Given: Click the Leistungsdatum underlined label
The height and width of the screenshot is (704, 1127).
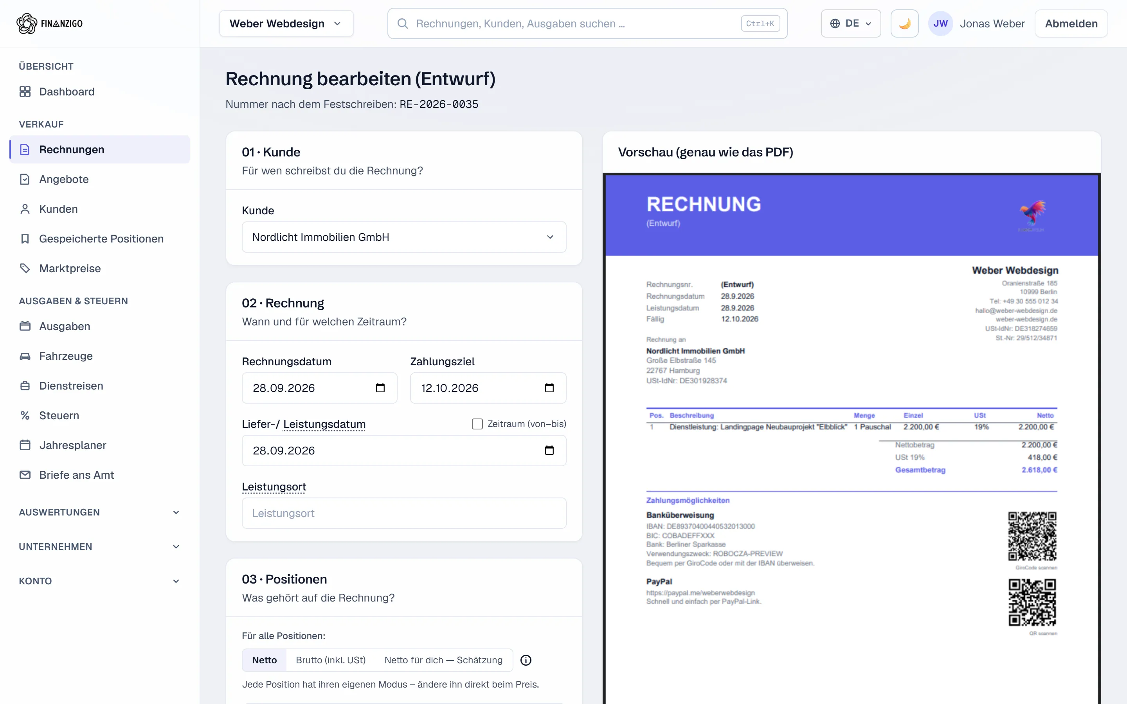Looking at the screenshot, I should (324, 424).
